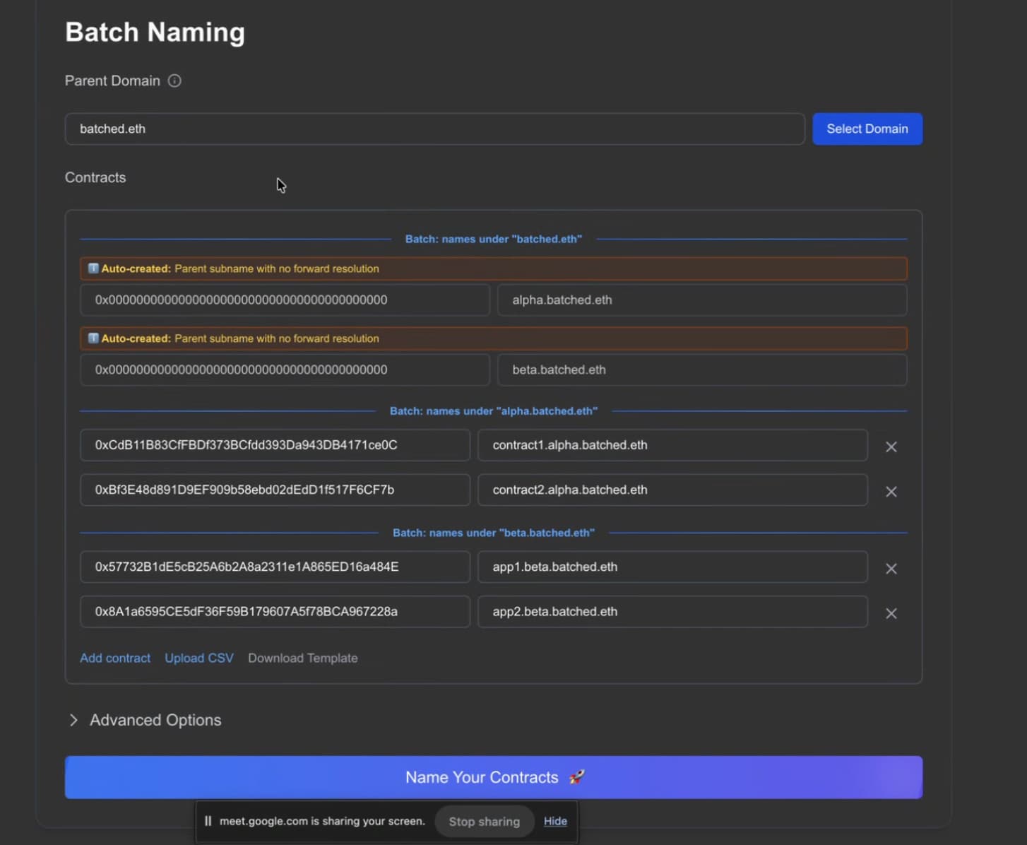Click the app2.beta.batched.eth name field
Screen dimensions: 1027x845
click(672, 612)
